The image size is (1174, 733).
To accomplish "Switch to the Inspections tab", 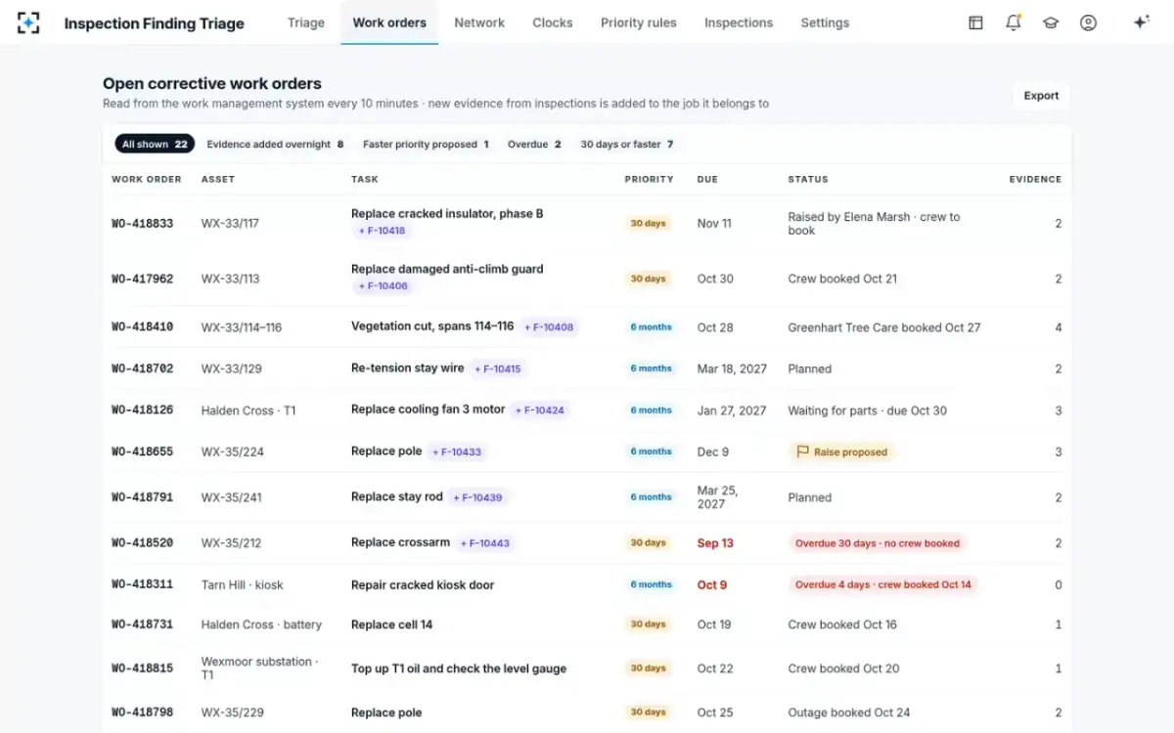I will coord(739,22).
